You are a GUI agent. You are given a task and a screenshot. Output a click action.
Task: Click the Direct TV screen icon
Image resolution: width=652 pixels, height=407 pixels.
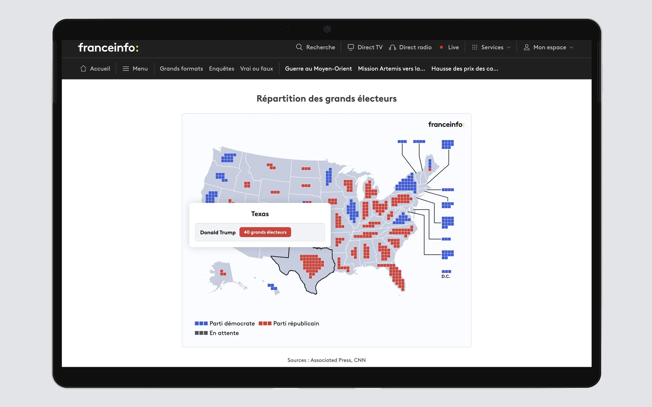[x=351, y=47]
